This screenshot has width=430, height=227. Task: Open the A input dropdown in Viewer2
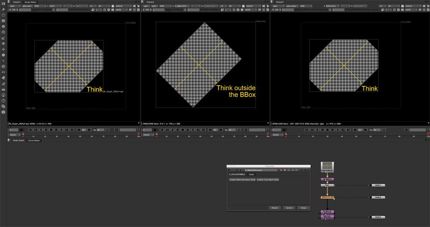coord(181,6)
